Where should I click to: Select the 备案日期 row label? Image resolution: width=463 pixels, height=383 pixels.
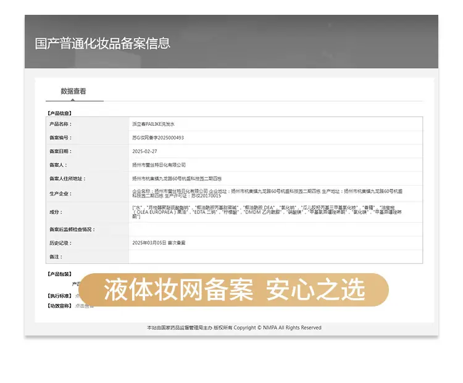[x=60, y=151]
